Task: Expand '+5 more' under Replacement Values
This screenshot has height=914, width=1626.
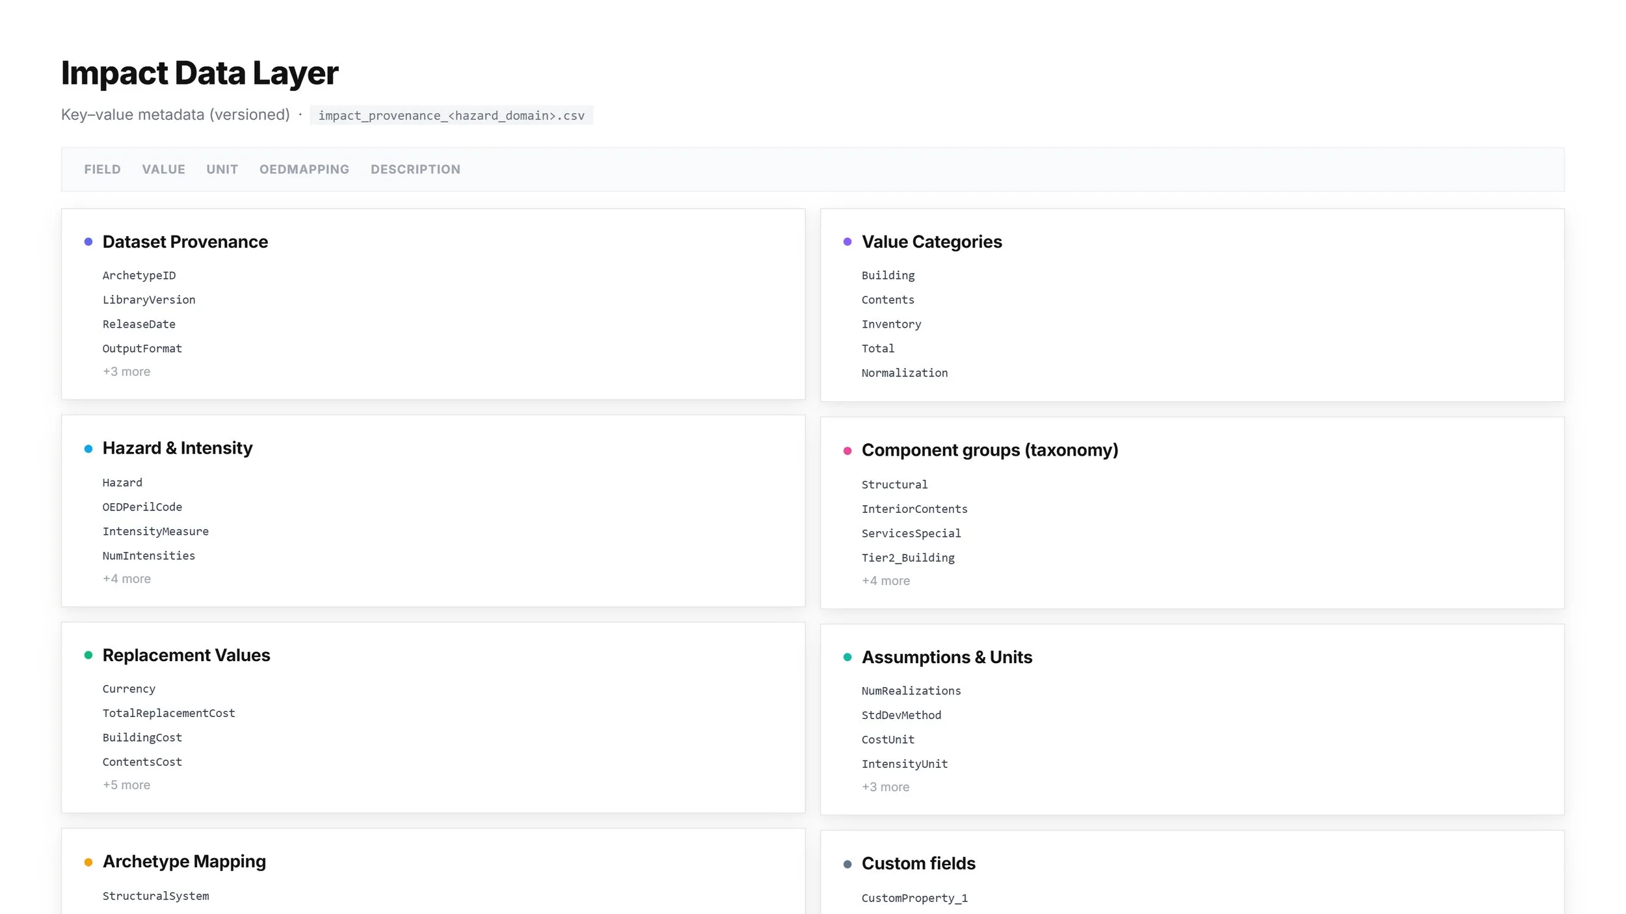Action: pos(126,785)
